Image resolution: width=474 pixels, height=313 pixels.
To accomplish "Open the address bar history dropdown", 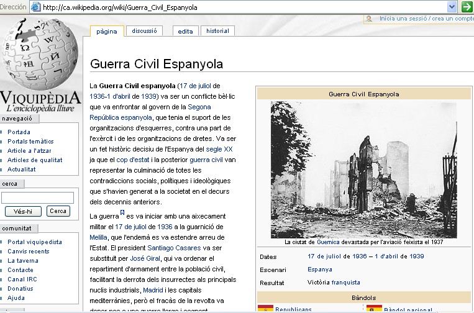I will click(452, 7).
